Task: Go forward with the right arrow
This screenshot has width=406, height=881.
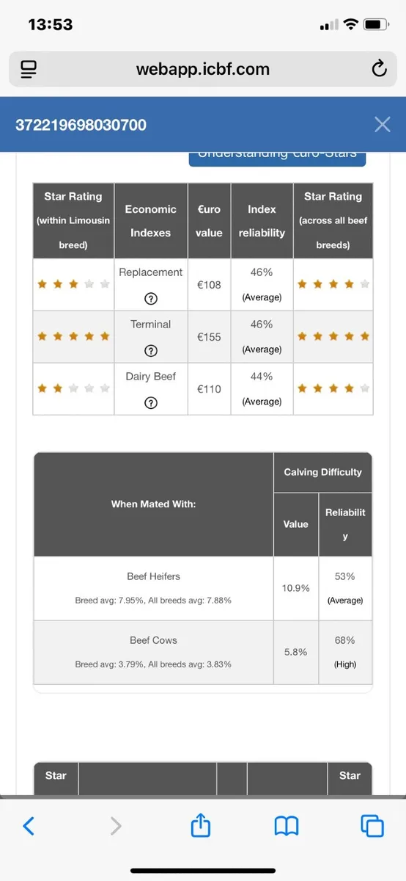Action: click(115, 826)
